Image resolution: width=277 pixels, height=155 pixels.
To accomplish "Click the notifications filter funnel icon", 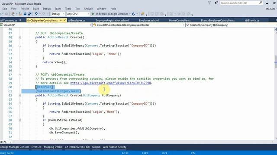I will (x=209, y=3).
